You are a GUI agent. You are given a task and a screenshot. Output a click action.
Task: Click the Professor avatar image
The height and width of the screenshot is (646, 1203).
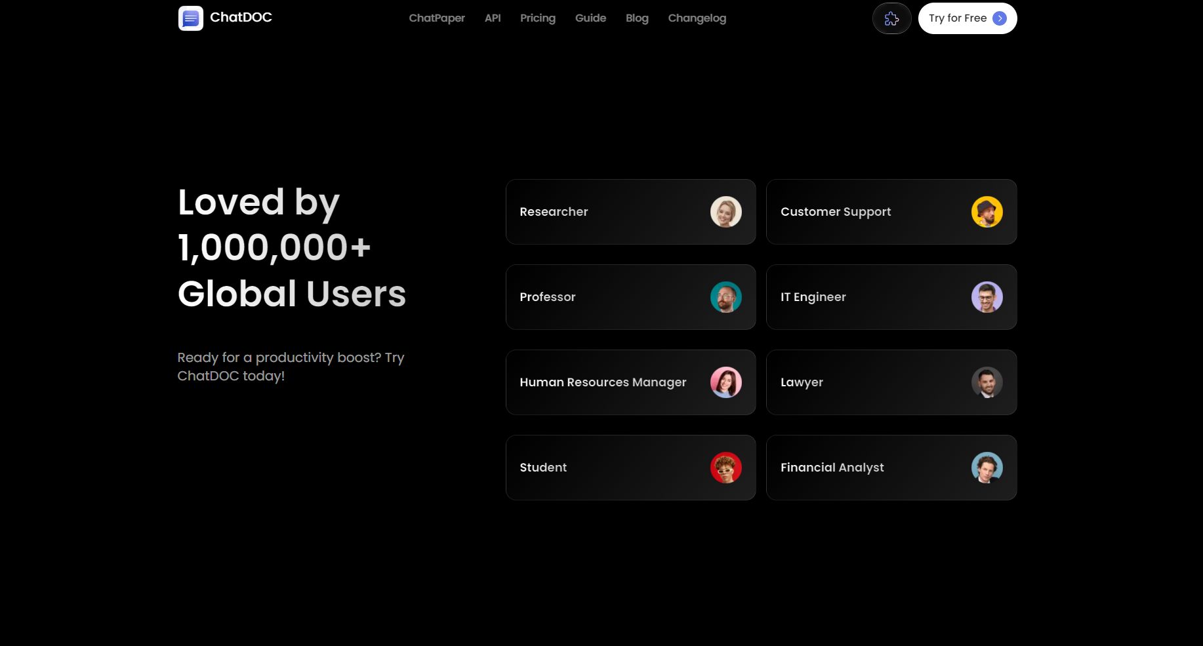tap(725, 297)
